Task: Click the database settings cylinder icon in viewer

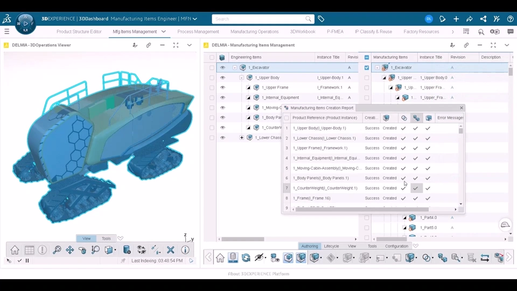Action: click(x=127, y=250)
